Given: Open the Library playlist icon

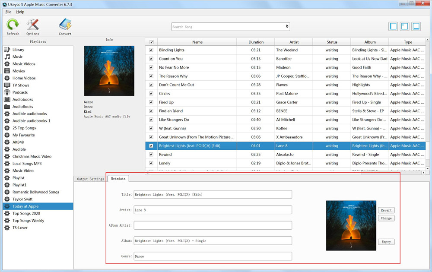Looking at the screenshot, I should 7,50.
